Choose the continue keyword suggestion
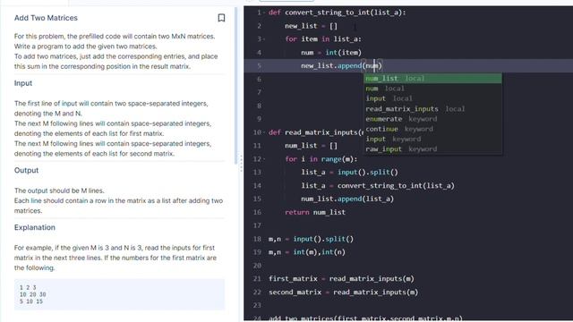Image resolution: width=573 pixels, height=322 pixels. (x=432, y=129)
